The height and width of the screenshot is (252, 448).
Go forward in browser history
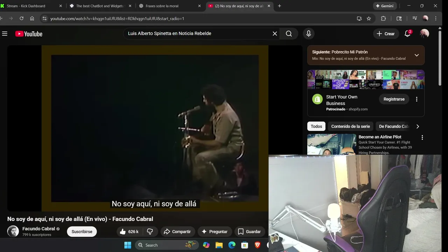pos(11,19)
